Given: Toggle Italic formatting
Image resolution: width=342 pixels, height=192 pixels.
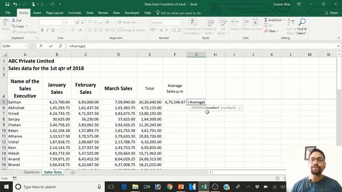Looking at the screenshot, I should pos(48,30).
